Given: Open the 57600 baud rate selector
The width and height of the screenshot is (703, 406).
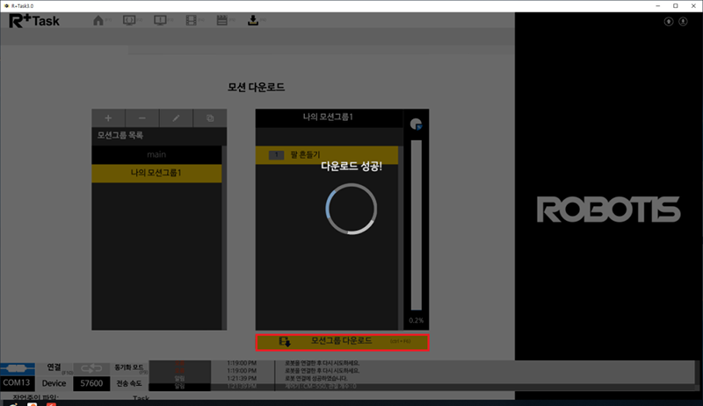Looking at the screenshot, I should (91, 383).
